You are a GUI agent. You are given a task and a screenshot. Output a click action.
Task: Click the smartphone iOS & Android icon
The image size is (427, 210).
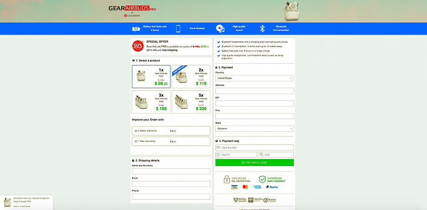[178, 29]
